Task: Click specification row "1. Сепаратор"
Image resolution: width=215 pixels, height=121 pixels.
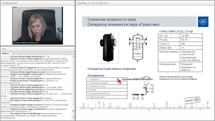Action: point(107,79)
